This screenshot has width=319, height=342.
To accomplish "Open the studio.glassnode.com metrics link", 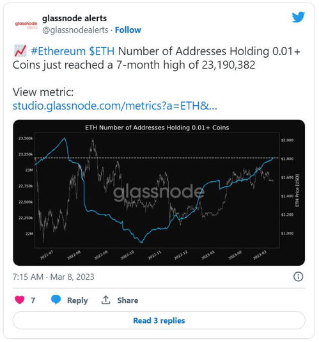I will pyautogui.click(x=115, y=106).
